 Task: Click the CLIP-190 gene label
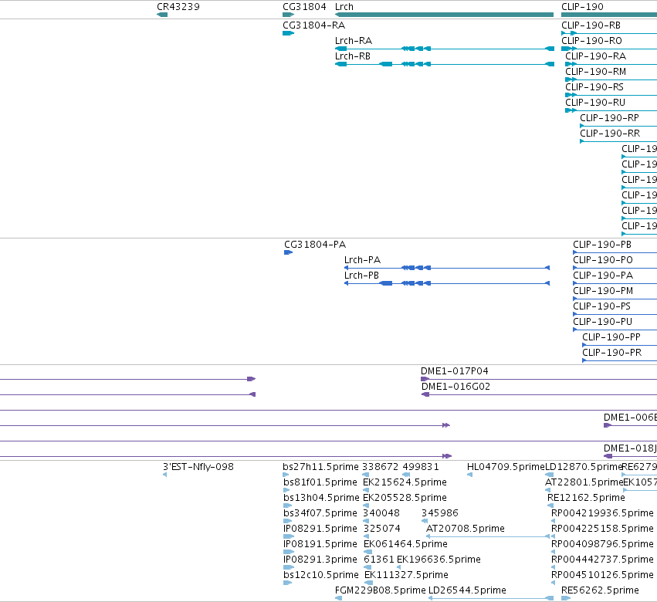[x=582, y=7]
